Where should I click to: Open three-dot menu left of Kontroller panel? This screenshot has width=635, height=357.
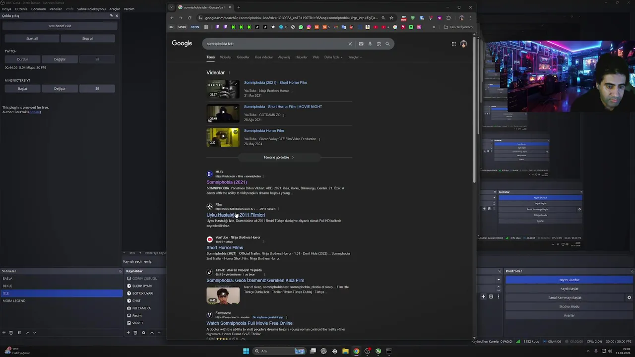[498, 297]
